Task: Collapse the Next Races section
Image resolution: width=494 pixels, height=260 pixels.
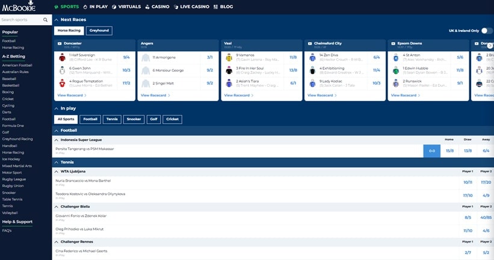Action: pos(56,19)
